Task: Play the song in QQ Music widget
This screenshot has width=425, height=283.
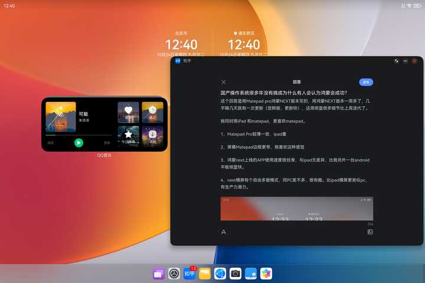Action: point(79,143)
